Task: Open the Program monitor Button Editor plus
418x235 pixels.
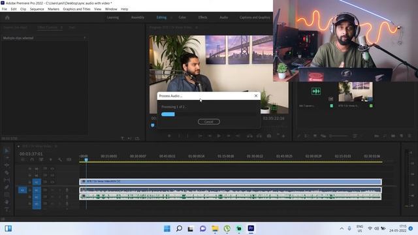Action: click(283, 136)
